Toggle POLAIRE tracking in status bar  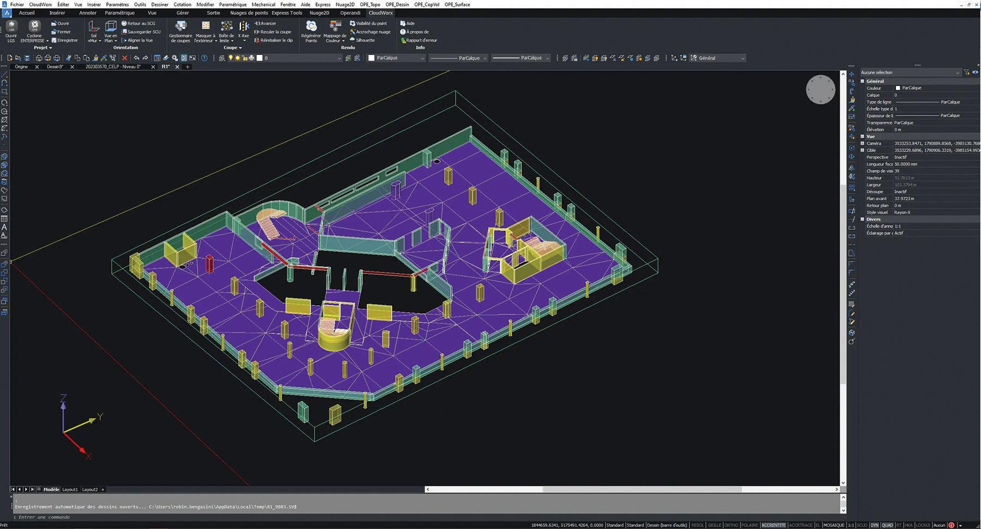(x=750, y=525)
